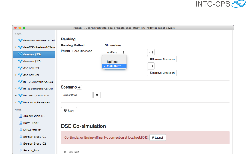Open the minus direction dropdown

pyautogui.click(x=151, y=52)
